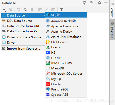Click the Collapse All icon

point(91,3)
